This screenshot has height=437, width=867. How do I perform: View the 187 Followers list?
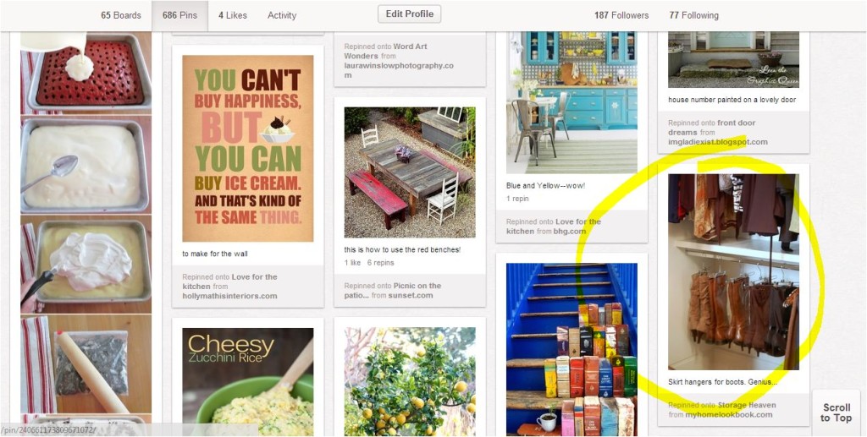click(x=621, y=15)
